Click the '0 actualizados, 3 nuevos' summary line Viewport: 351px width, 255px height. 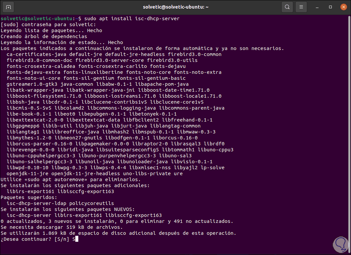(x=117, y=222)
